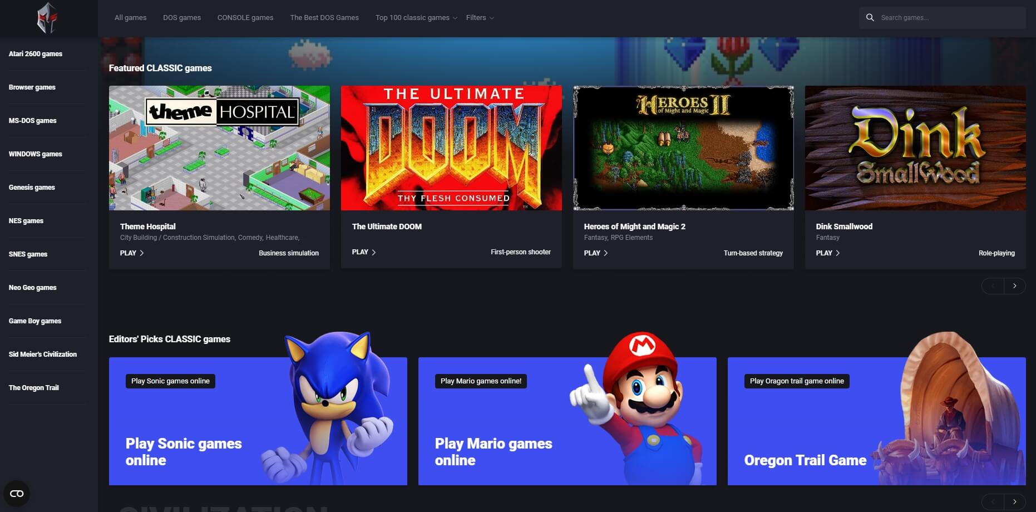Image resolution: width=1036 pixels, height=512 pixels.
Task: Open the Play Mario games online banner
Action: (567, 421)
